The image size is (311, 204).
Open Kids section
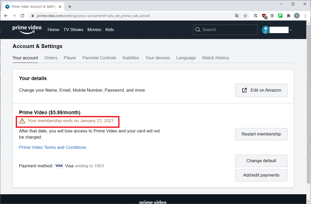pos(110,30)
